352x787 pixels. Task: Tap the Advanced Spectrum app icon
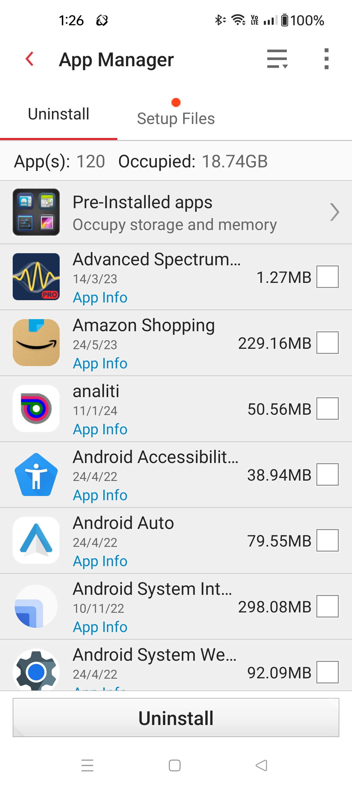coord(36,277)
